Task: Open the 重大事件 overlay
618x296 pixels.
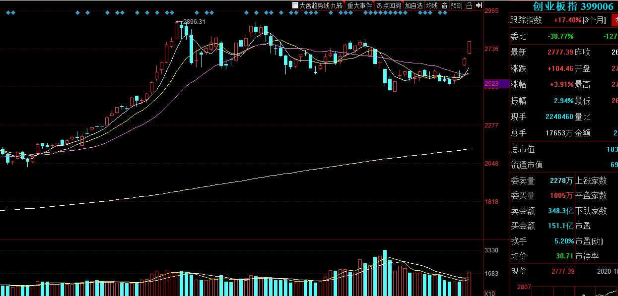Action: click(359, 5)
